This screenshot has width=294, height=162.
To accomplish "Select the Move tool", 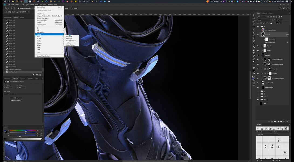I will pos(254,15).
